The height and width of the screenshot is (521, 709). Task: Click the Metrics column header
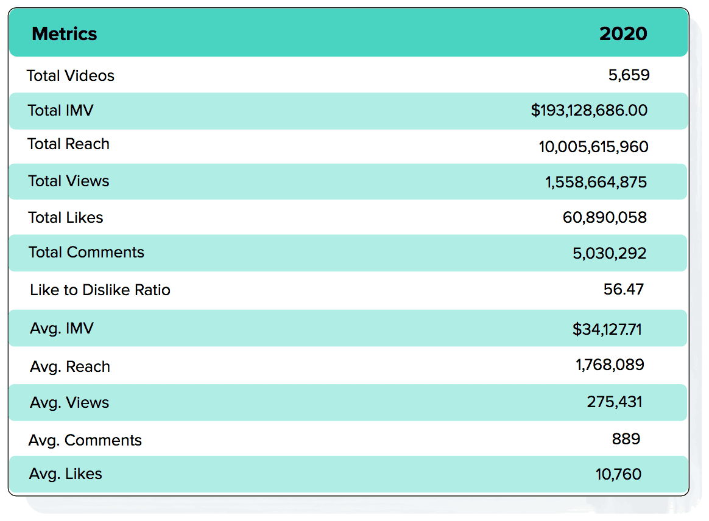click(65, 33)
